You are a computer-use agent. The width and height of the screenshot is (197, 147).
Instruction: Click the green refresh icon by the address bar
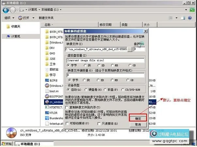click(192, 10)
